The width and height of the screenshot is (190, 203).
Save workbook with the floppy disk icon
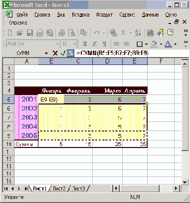30,32
